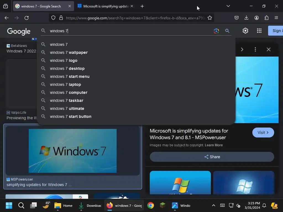
Task: Select first plain windows 7 suggestion
Action: tap(136, 44)
